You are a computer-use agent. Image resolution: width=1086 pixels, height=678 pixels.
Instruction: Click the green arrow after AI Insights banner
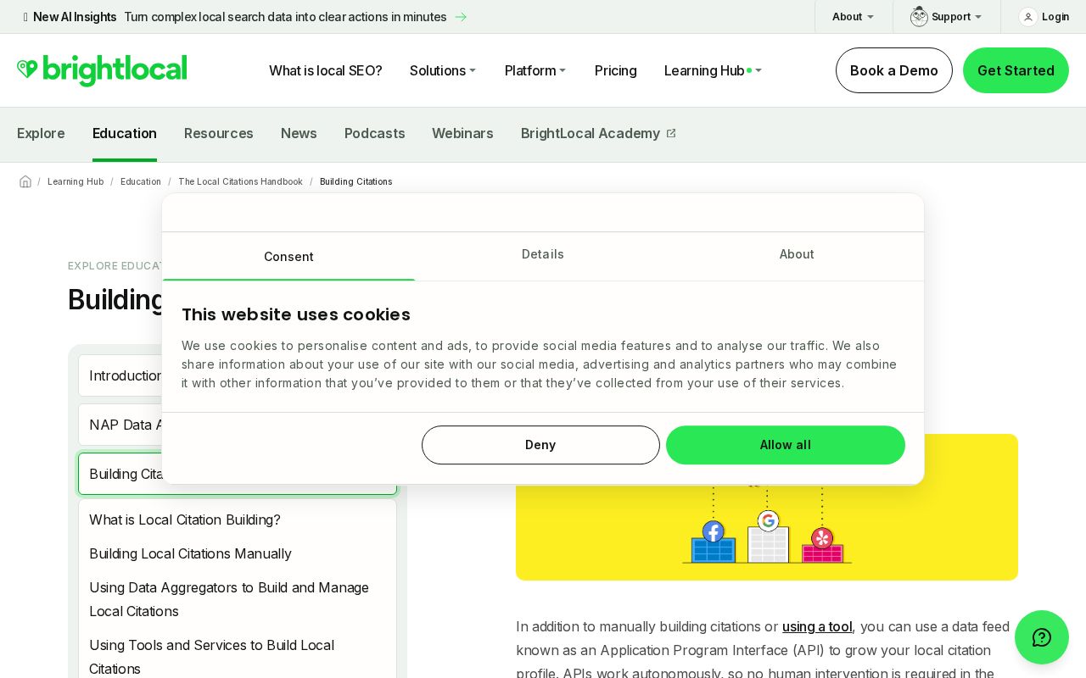pyautogui.click(x=461, y=17)
